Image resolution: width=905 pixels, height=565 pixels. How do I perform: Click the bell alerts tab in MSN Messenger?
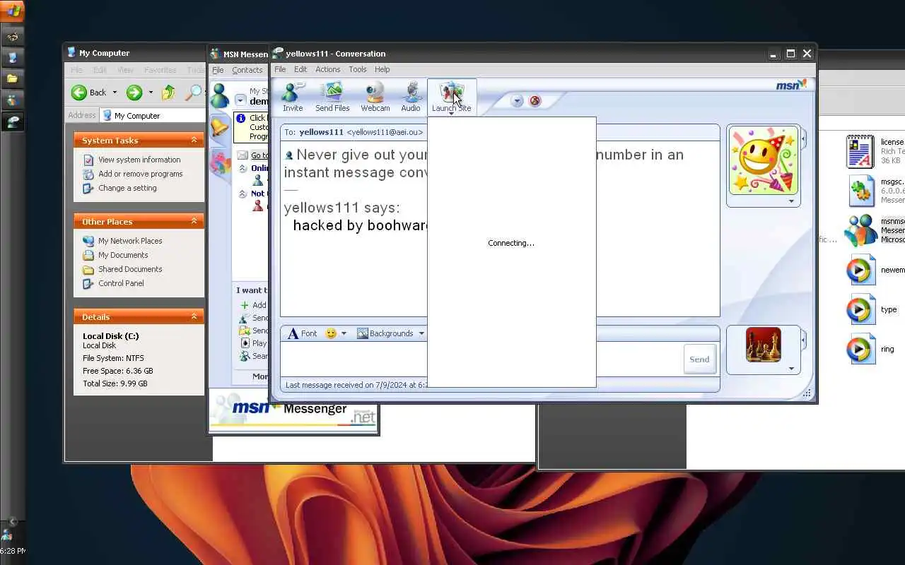point(220,127)
